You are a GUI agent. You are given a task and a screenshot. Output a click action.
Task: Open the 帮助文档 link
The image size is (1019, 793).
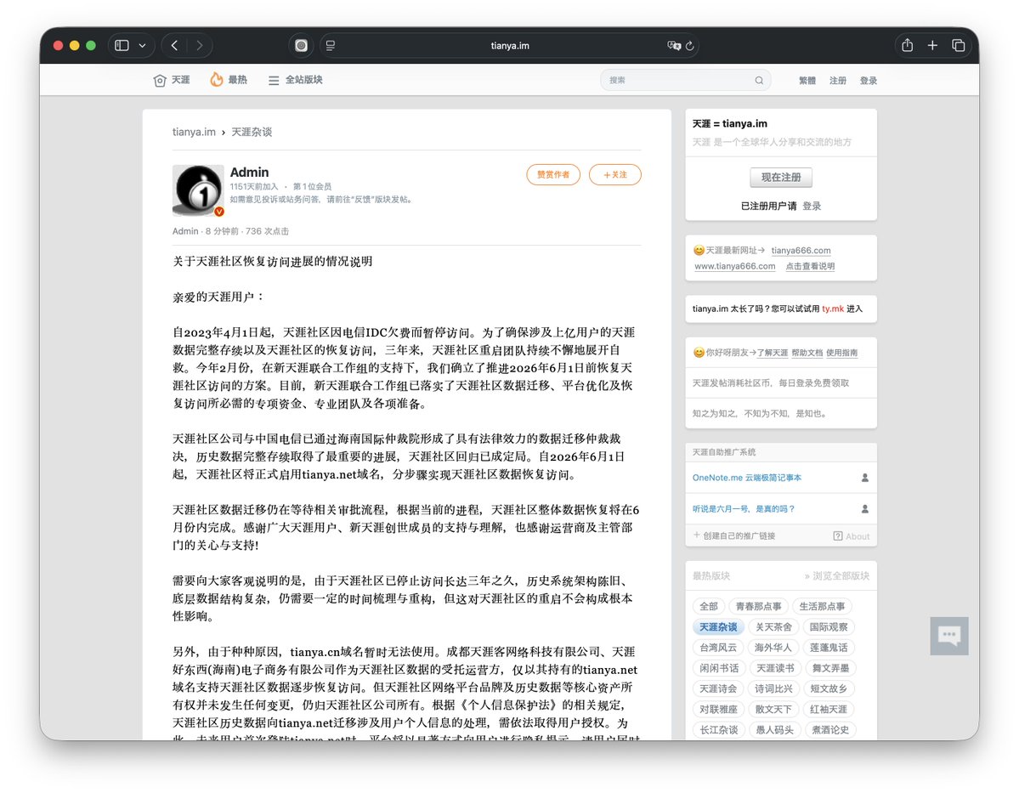[x=807, y=353]
